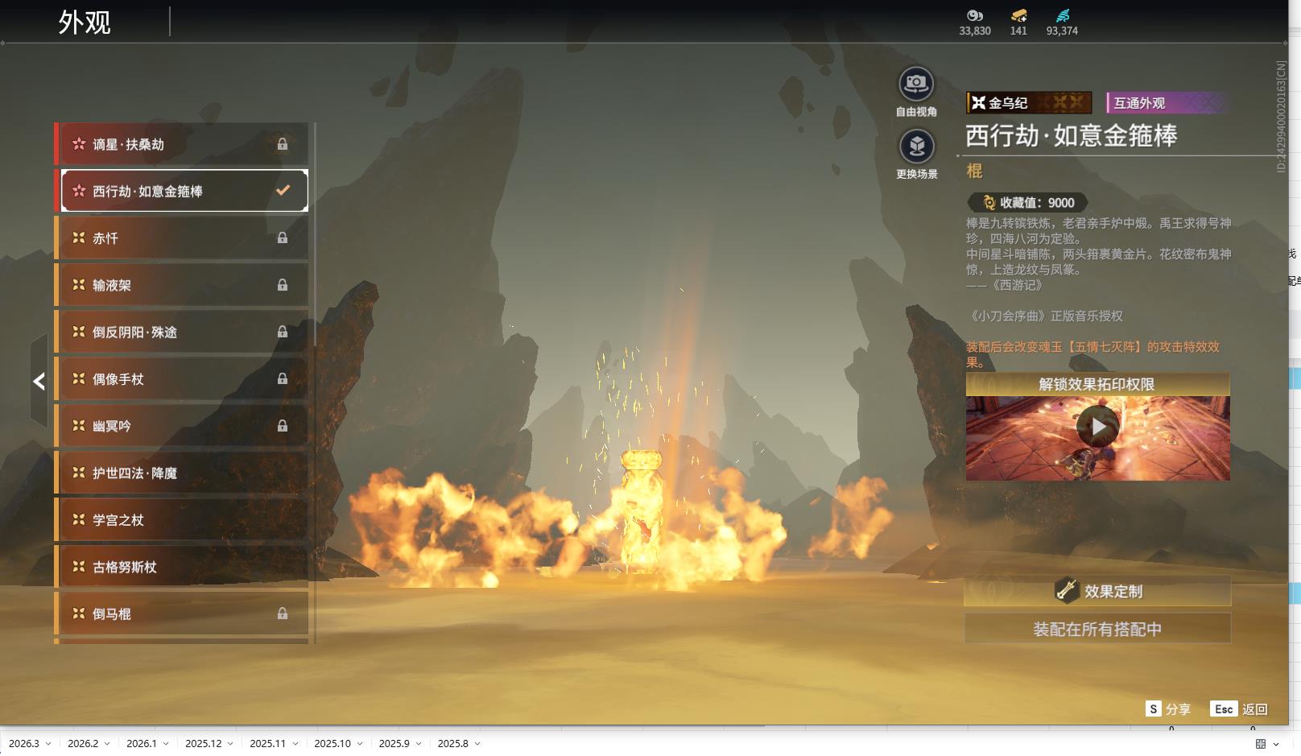Screen dimensions: 1301x756
Task: Select the 学宫之杖 skin
Action: 183,520
